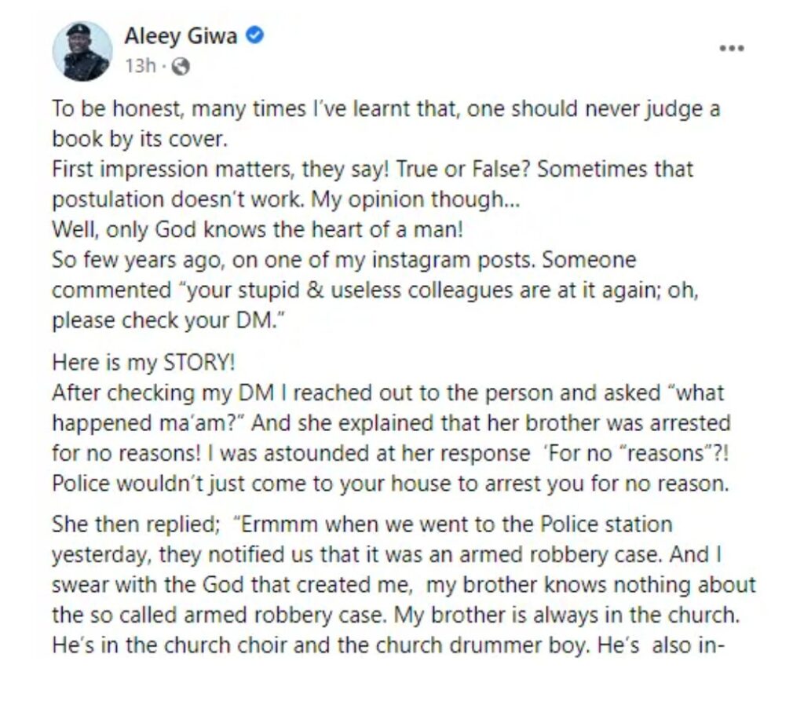Open Aleey Giwa's profile picture
This screenshot has width=804, height=705.
pyautogui.click(x=82, y=51)
